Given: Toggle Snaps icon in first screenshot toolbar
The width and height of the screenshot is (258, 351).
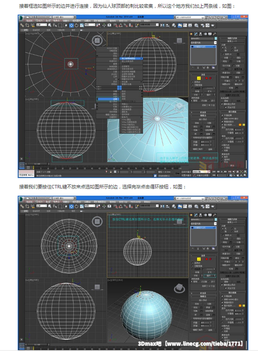Looking at the screenshot, I should (115, 25).
